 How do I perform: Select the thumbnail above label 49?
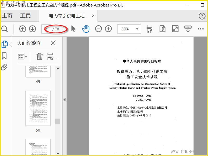[38, 71]
